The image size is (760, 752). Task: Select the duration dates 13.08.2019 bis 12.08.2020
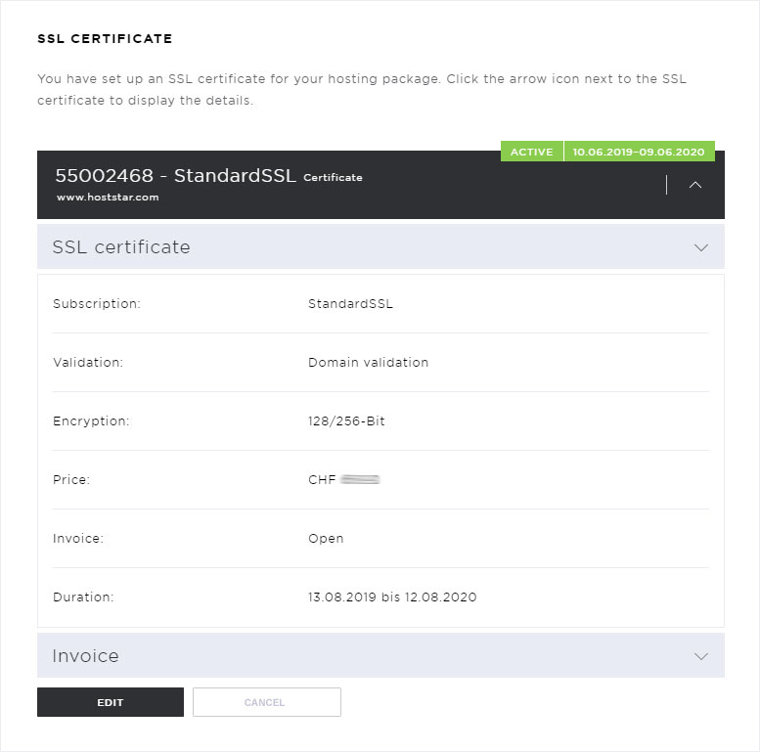point(392,597)
